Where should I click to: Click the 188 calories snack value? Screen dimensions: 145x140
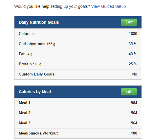[x=134, y=133]
